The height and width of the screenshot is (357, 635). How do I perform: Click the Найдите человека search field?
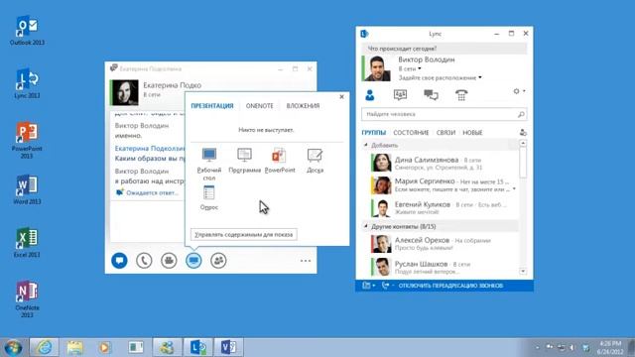444,115
